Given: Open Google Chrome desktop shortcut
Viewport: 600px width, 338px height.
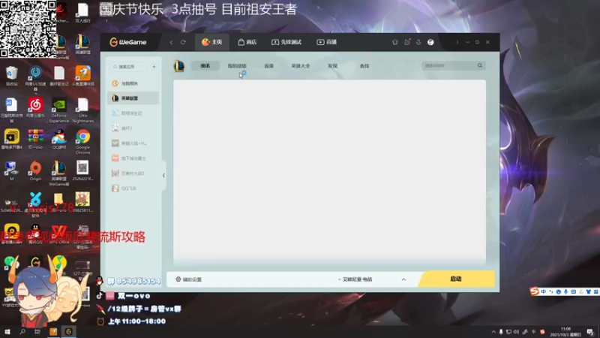Looking at the screenshot, I should pyautogui.click(x=82, y=141).
